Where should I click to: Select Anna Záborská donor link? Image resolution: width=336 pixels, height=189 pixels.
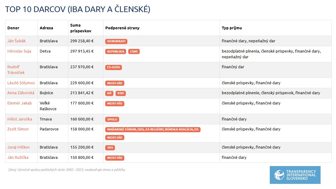click(21, 93)
